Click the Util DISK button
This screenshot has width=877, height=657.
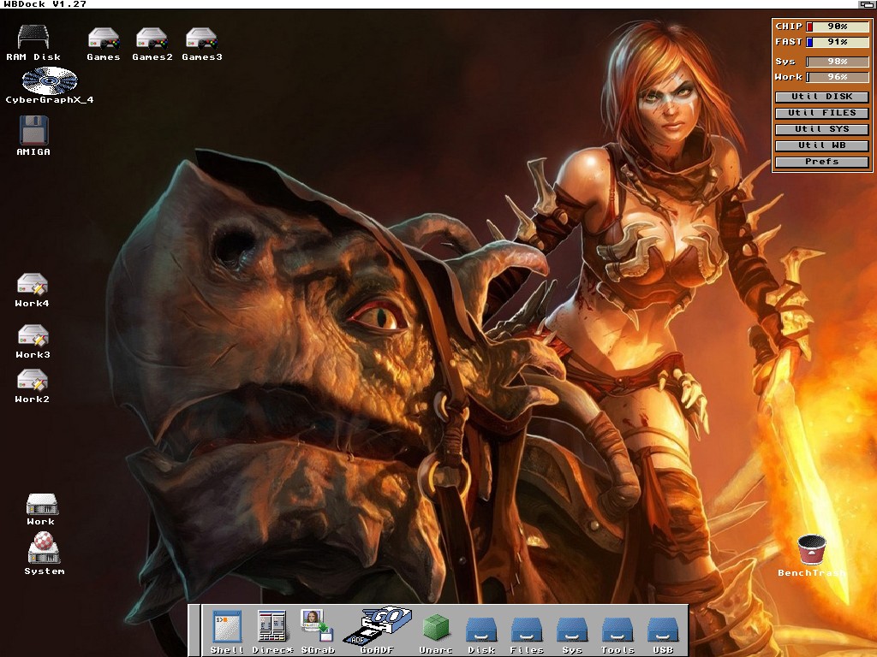[x=821, y=98]
